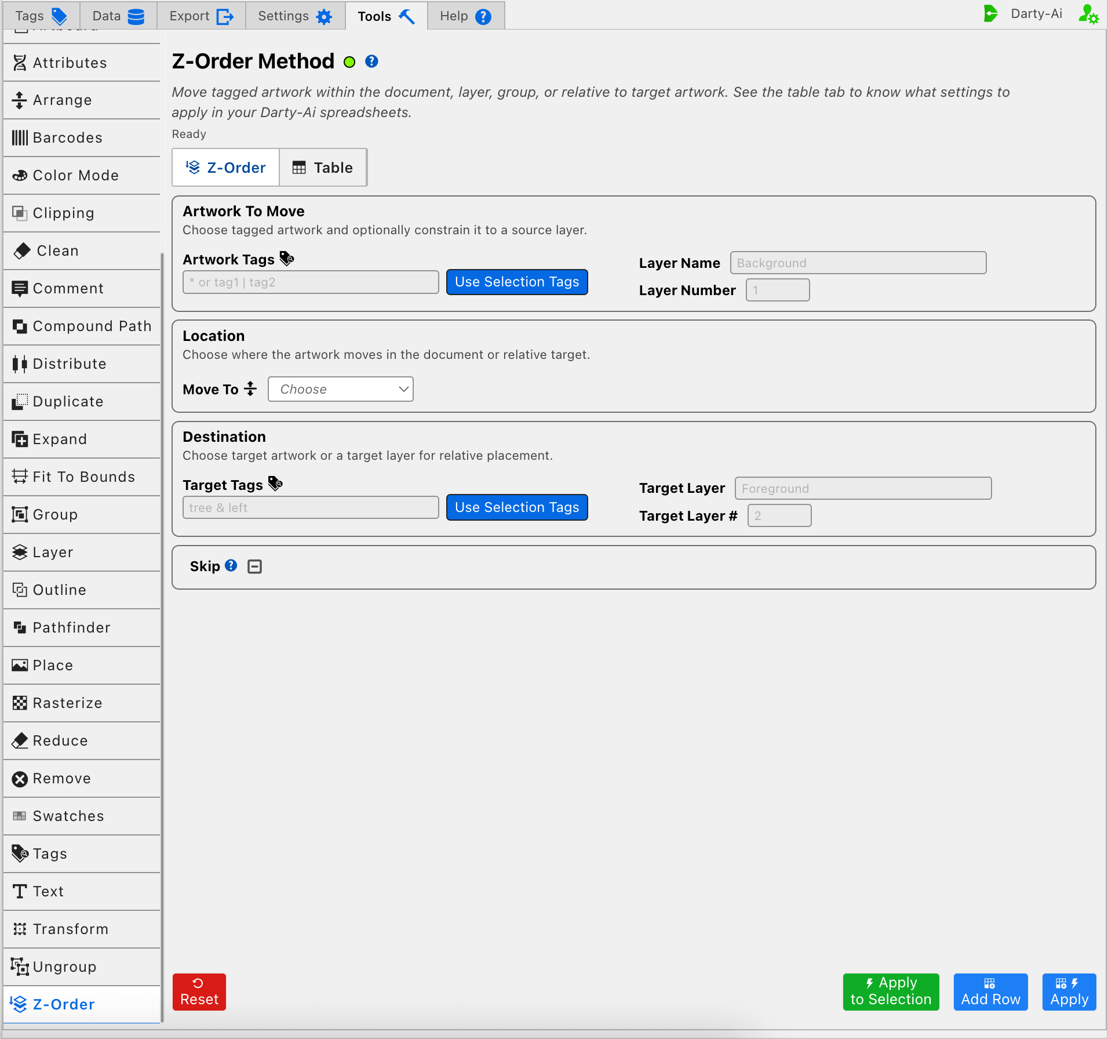The width and height of the screenshot is (1108, 1039).
Task: Focus the Target Tags input field
Action: tap(311, 507)
